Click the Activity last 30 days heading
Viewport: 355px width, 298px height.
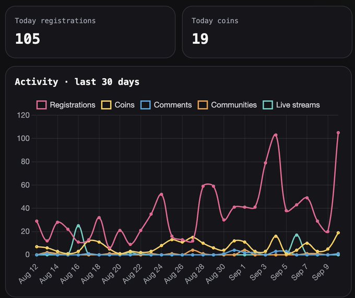point(77,82)
